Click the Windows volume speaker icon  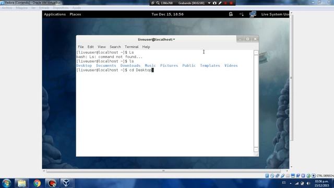point(308,183)
